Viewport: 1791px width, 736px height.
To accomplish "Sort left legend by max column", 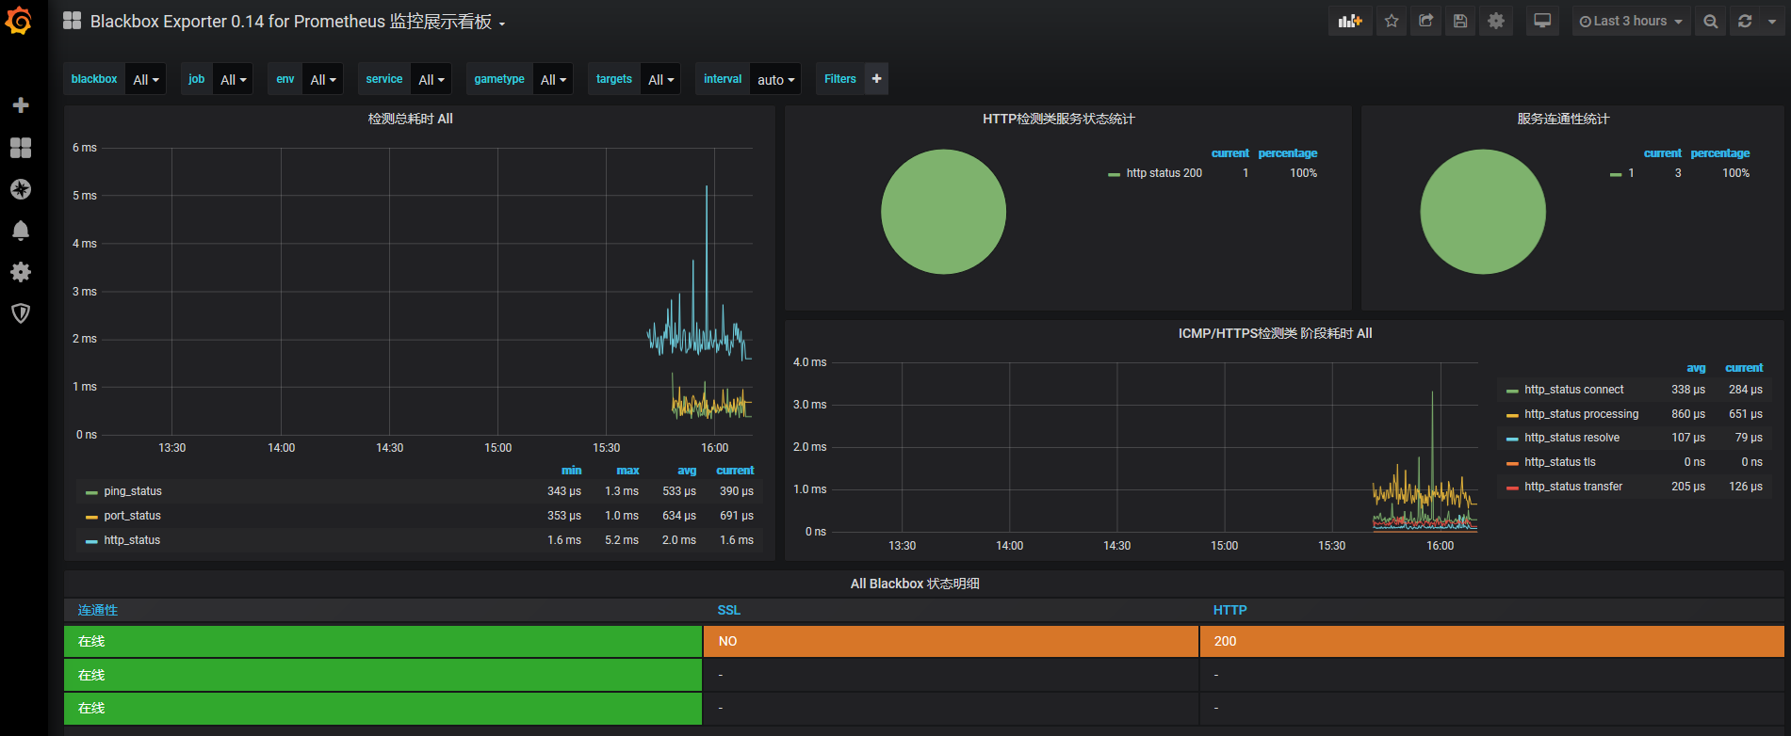I will coord(627,471).
